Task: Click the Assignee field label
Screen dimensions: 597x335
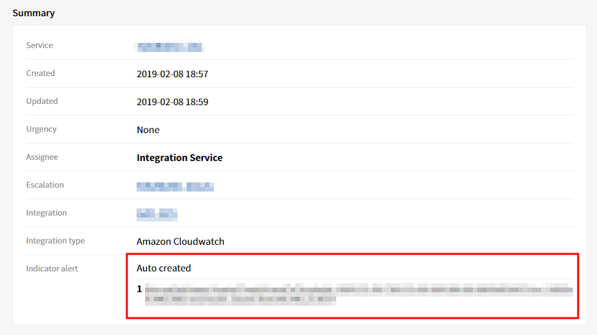Action: click(x=42, y=157)
